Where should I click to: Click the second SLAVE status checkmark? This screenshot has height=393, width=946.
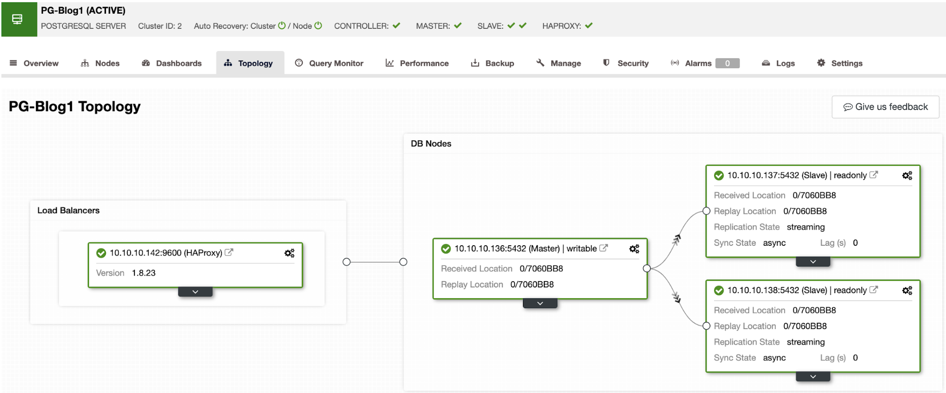[x=523, y=26]
